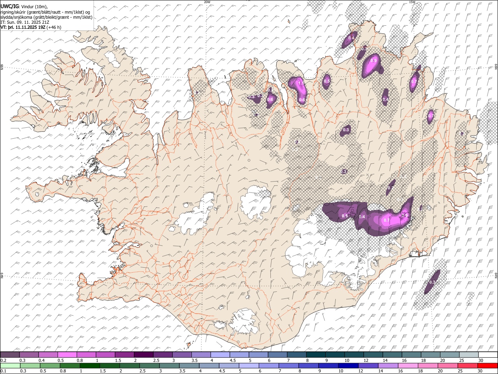The image size is (498, 374).
Task: Click the '0.1' label in the lower legend scale
Action: [3, 371]
